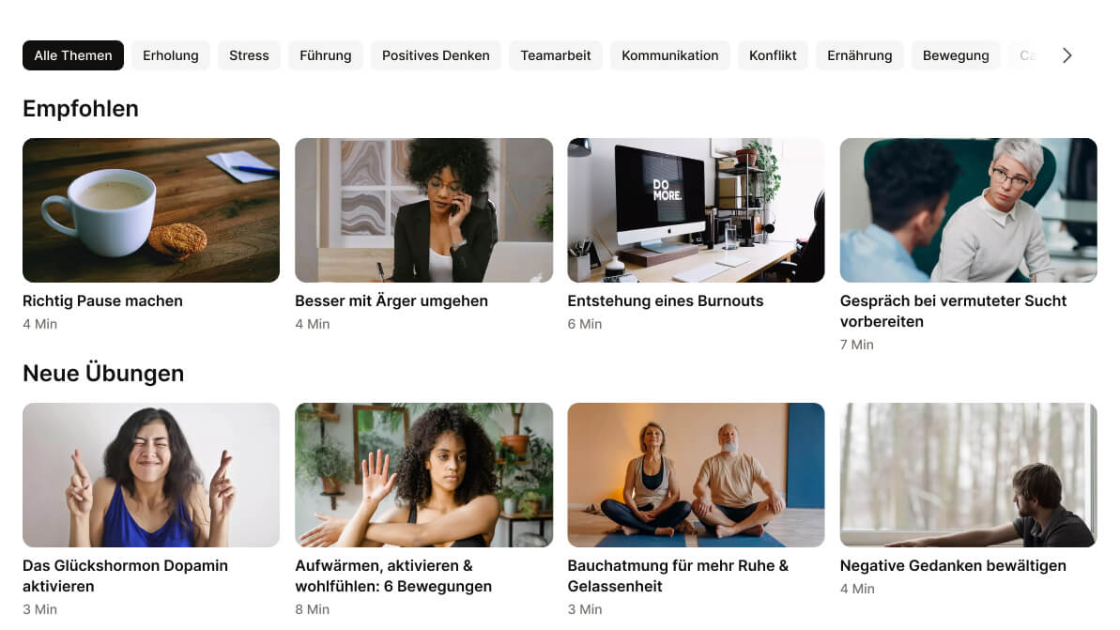Open Aufwärmen, aktivieren & wohlfühlen exercise title
The image size is (1120, 630).
point(393,576)
